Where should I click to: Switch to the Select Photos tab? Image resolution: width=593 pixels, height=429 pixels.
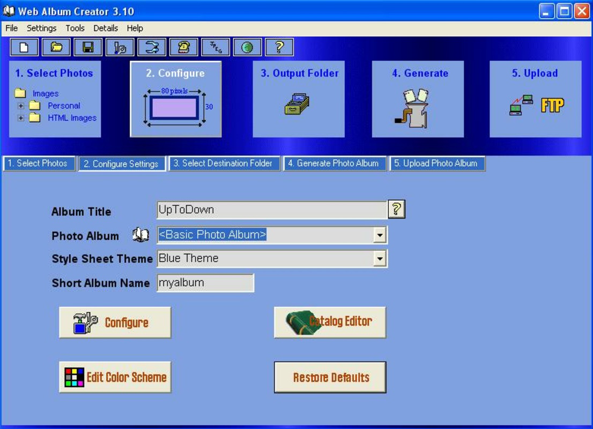[x=38, y=164]
